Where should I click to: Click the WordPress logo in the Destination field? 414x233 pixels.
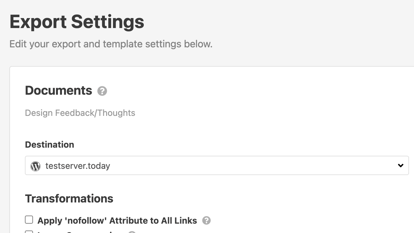point(35,166)
